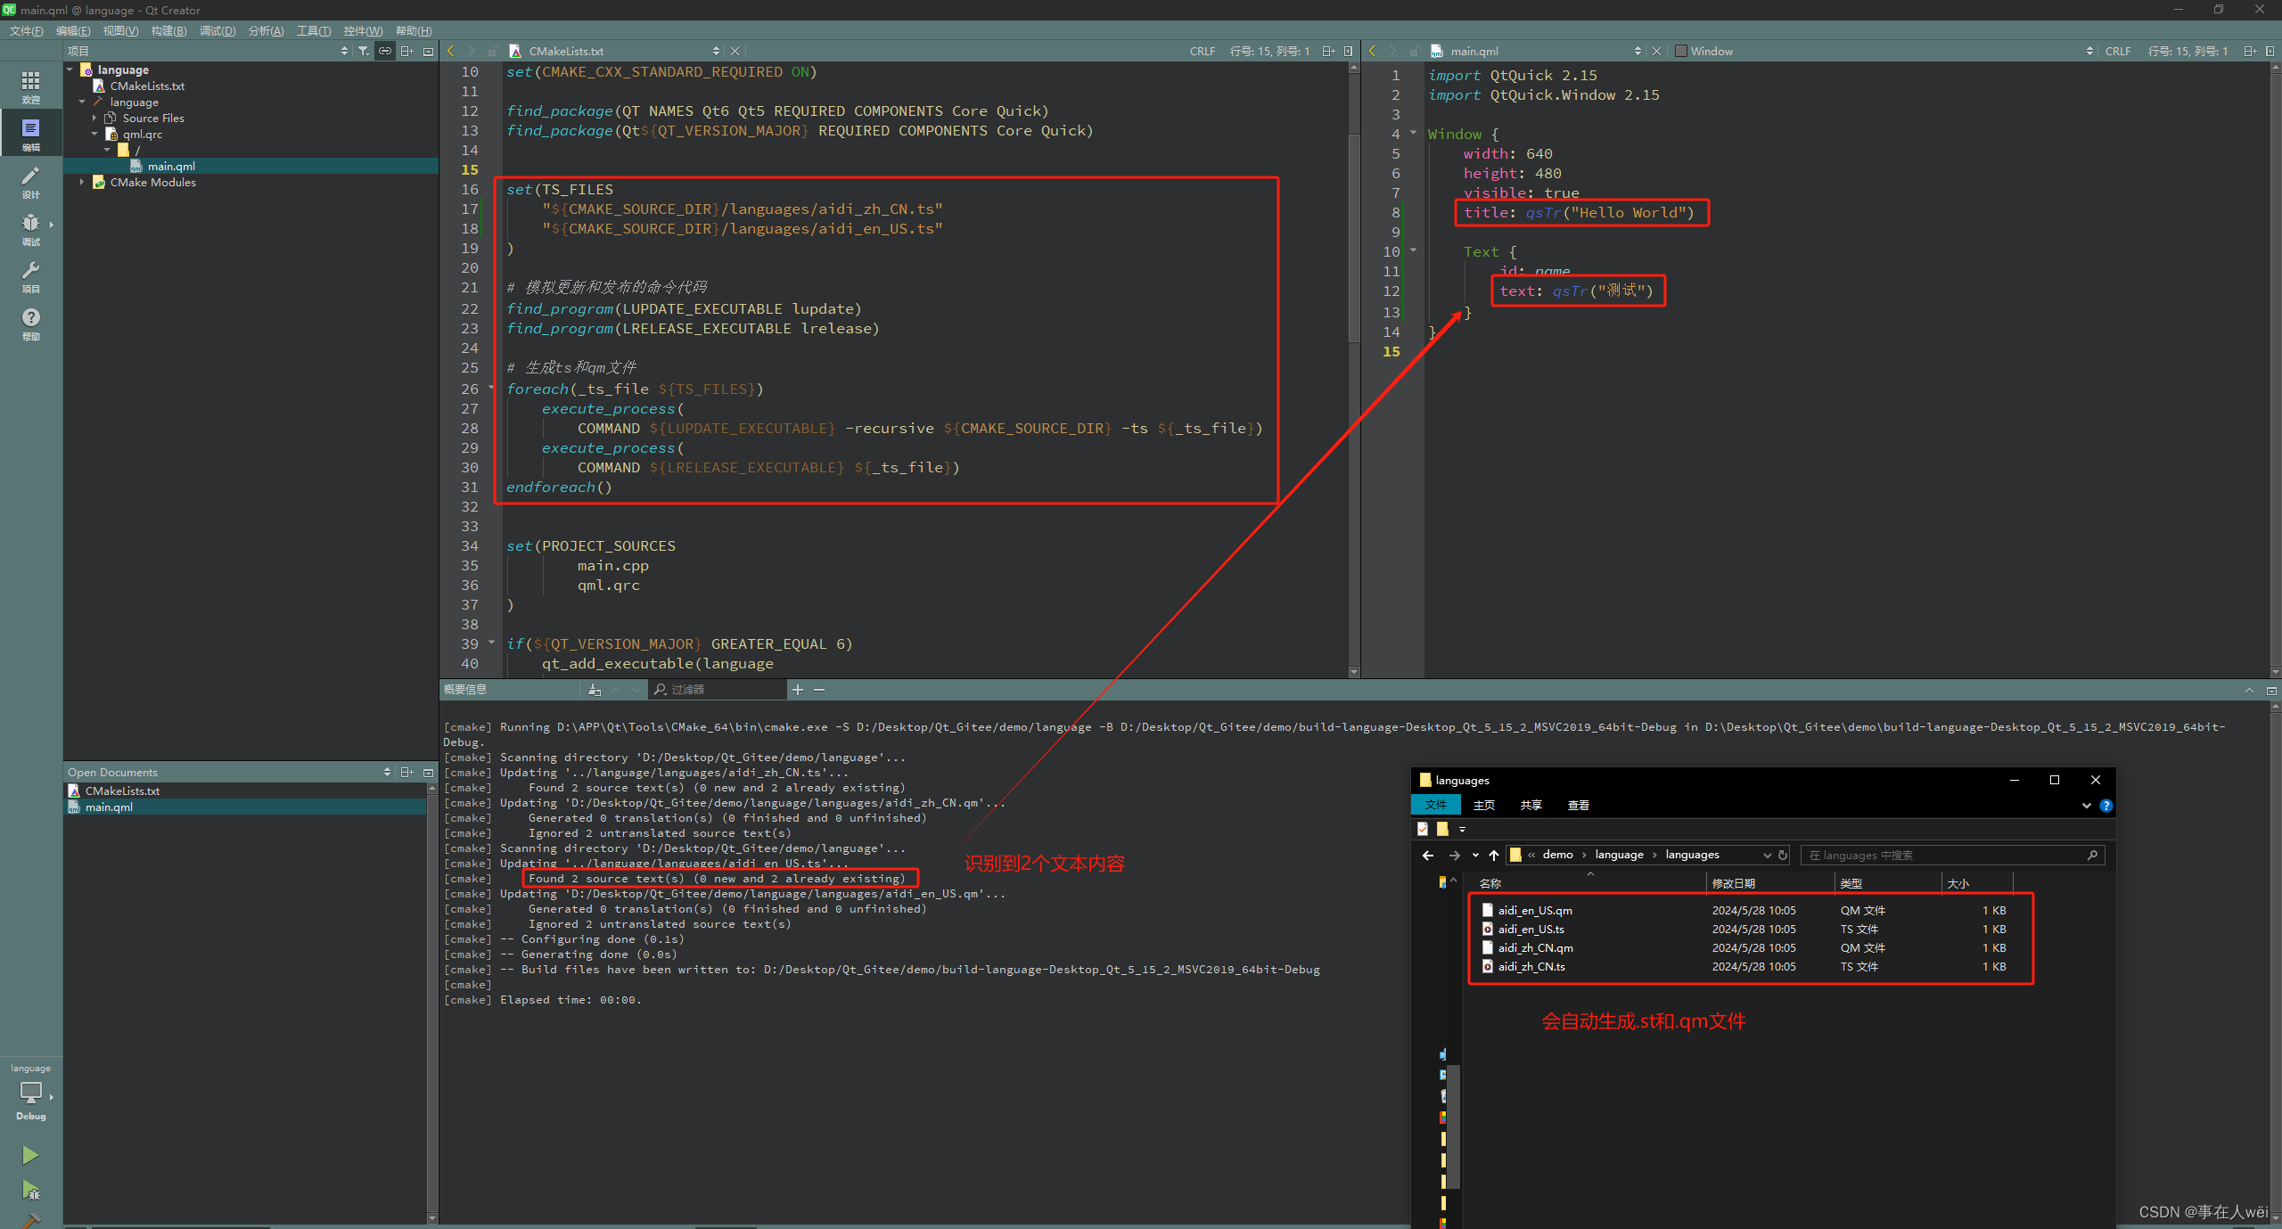Open the language Debug kit selector
The image size is (2282, 1229).
pos(30,1092)
